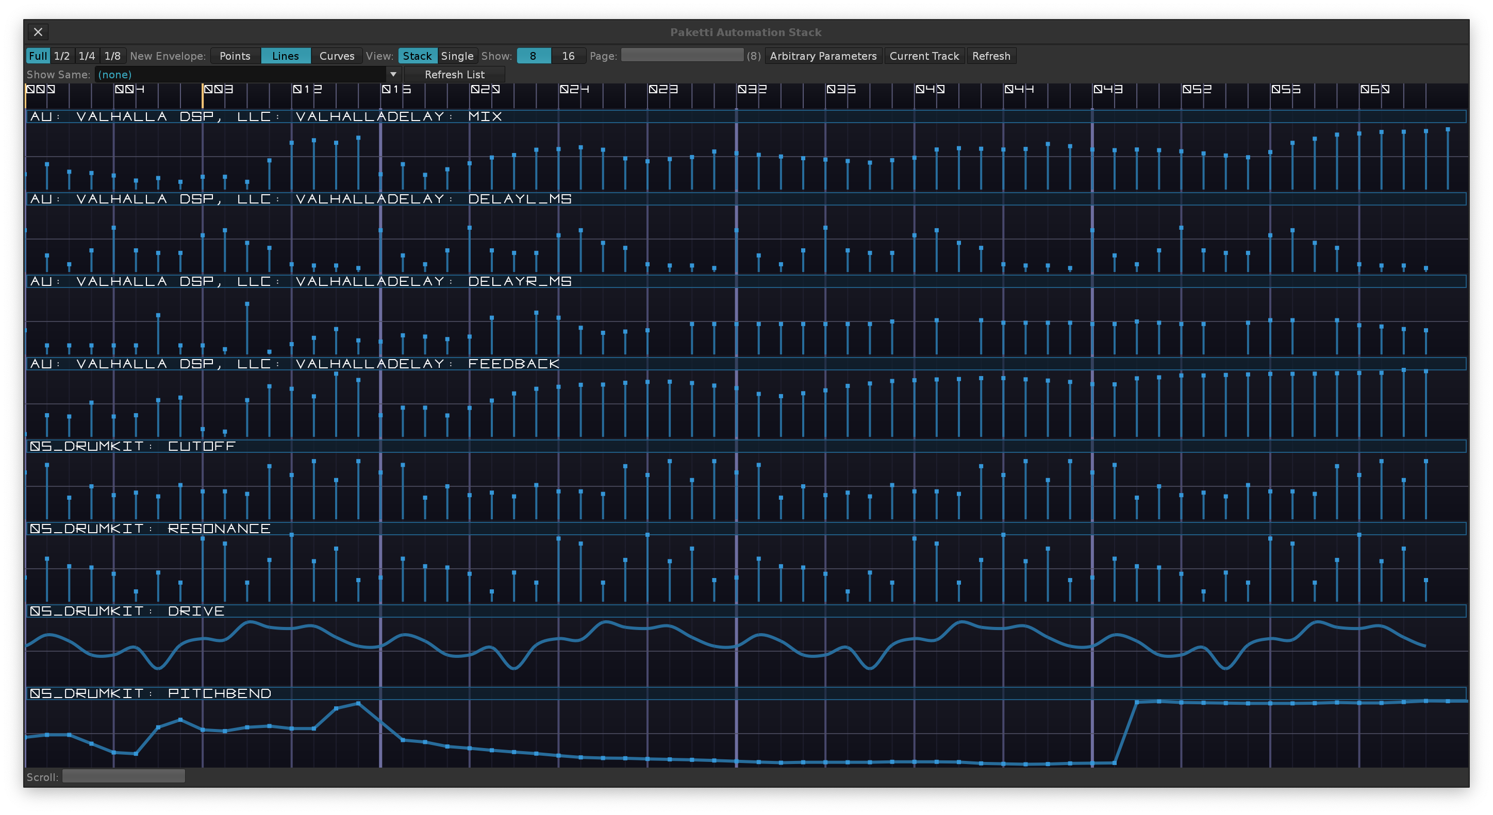Open the Show Same dropdown arrow
Viewport: 1493px width, 815px height.
pyautogui.click(x=393, y=74)
